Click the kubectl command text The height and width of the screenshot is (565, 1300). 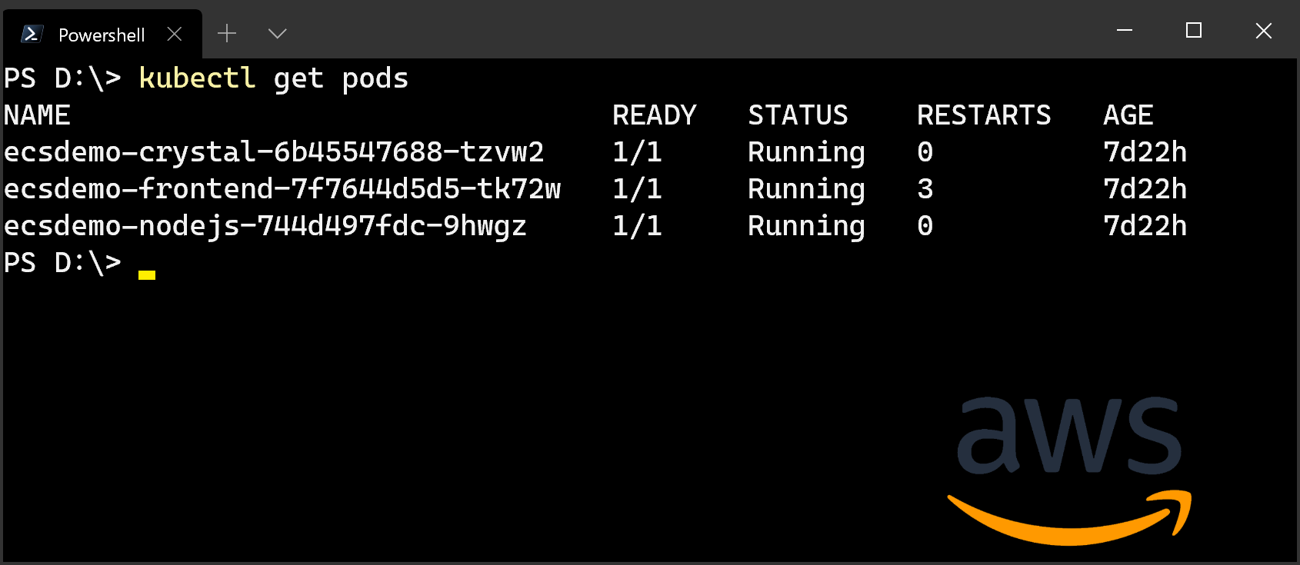197,78
